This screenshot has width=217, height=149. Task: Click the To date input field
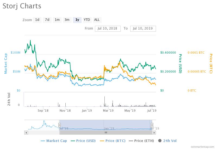point(143,28)
